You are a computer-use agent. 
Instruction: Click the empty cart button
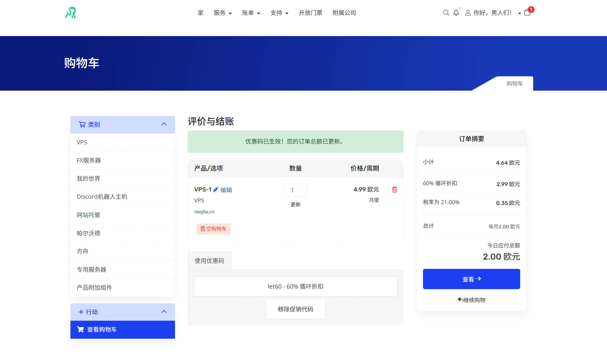(x=214, y=229)
